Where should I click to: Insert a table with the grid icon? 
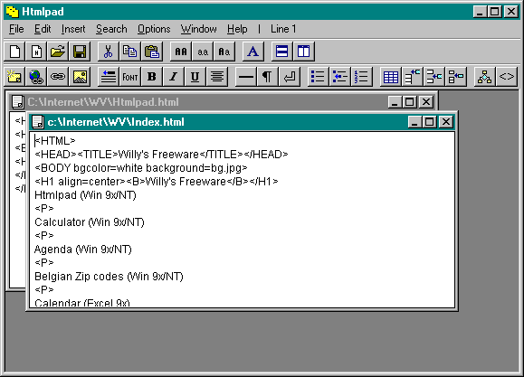pos(391,77)
